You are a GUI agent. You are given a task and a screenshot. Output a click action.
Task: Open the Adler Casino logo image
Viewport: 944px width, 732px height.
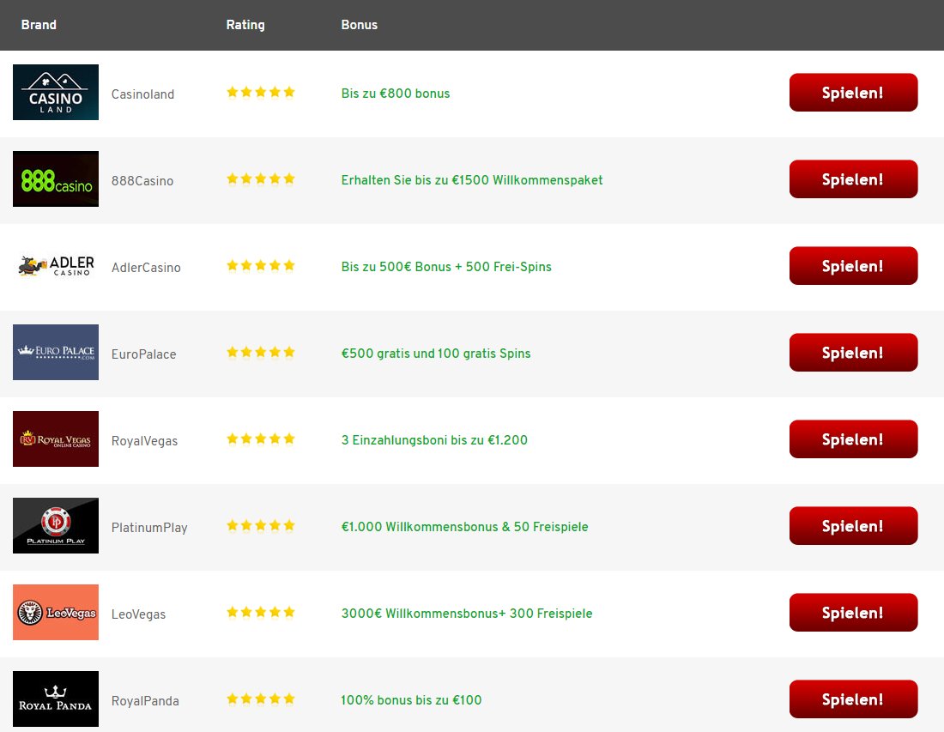click(56, 265)
